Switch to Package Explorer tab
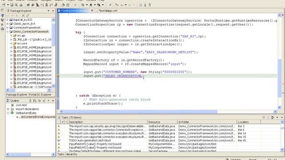The width and height of the screenshot is (285, 160). coord(17,95)
